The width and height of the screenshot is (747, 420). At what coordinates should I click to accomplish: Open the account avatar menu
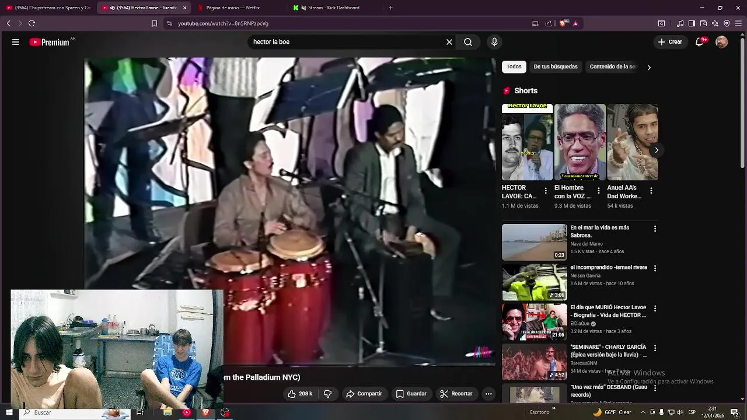pos(722,42)
